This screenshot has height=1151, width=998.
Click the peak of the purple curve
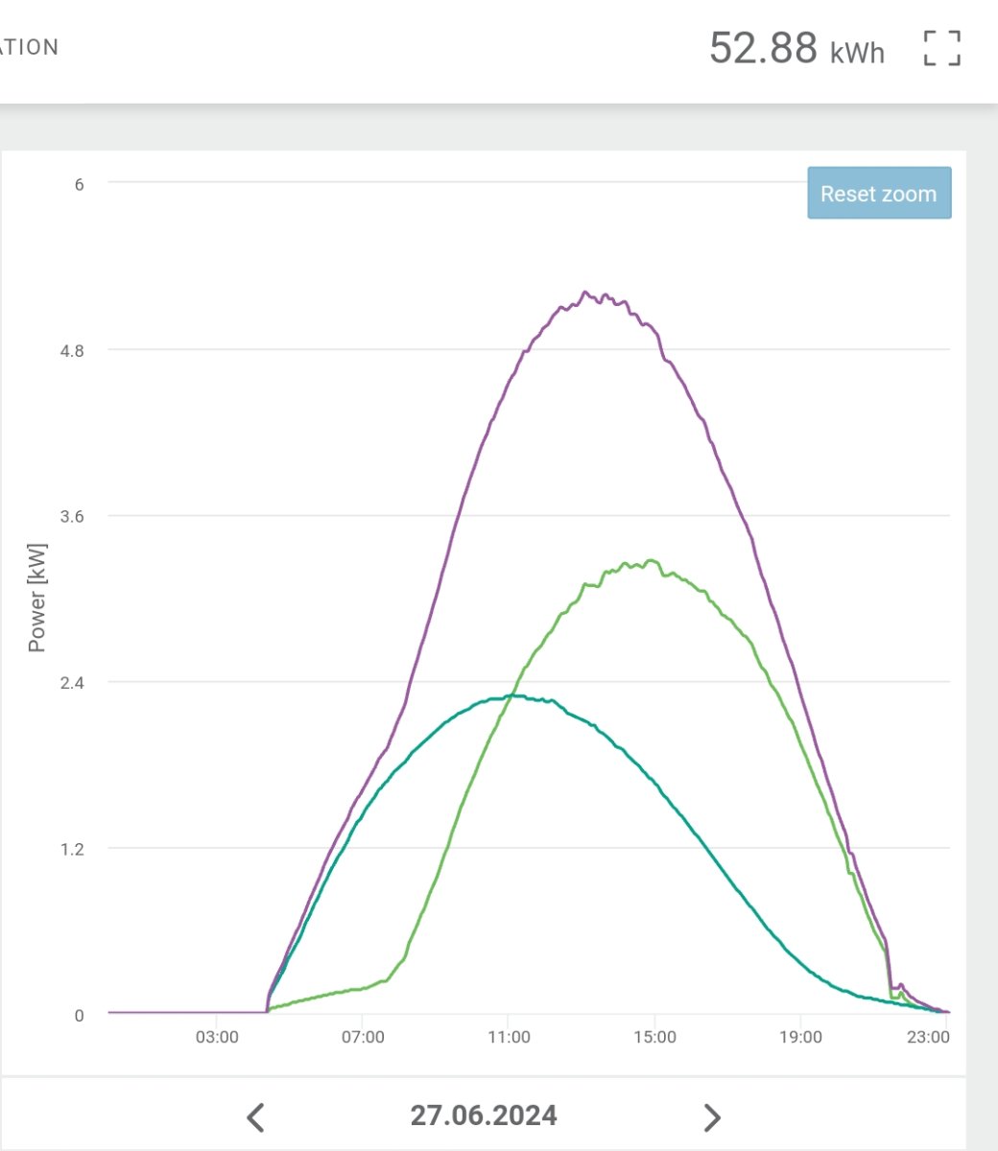pos(586,293)
